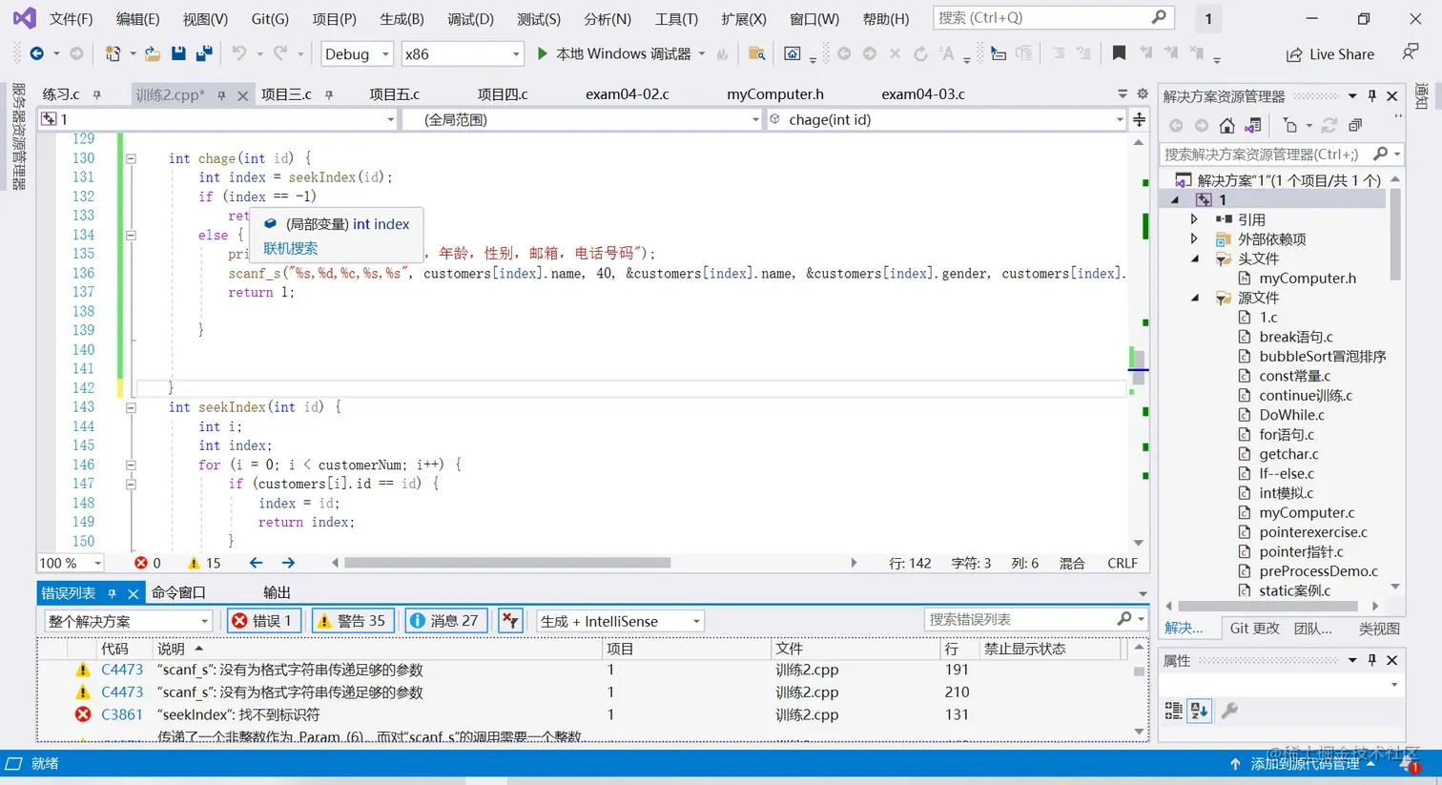Screen dimensions: 1442x785
Task: Open the feedback person icon
Action: (x=1411, y=52)
